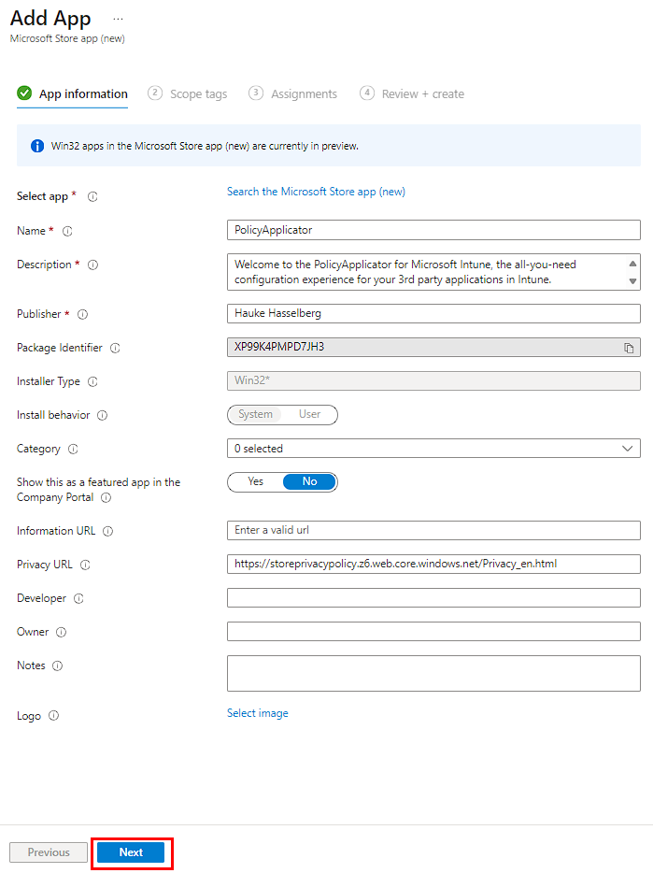This screenshot has height=873, width=653.
Task: Click Select image link for Logo
Action: click(x=258, y=713)
